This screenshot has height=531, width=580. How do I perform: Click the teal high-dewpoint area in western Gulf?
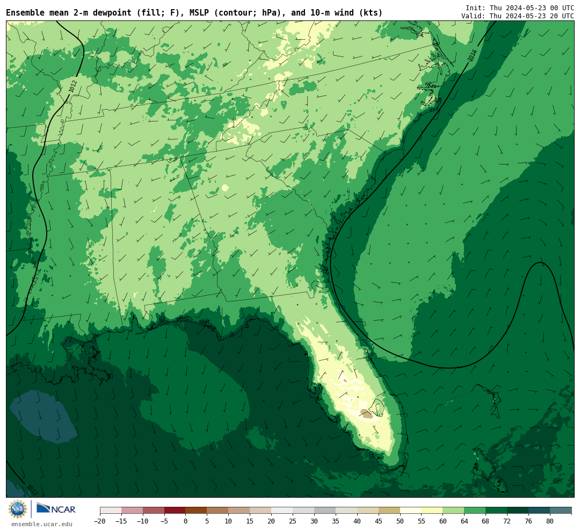[x=42, y=417]
